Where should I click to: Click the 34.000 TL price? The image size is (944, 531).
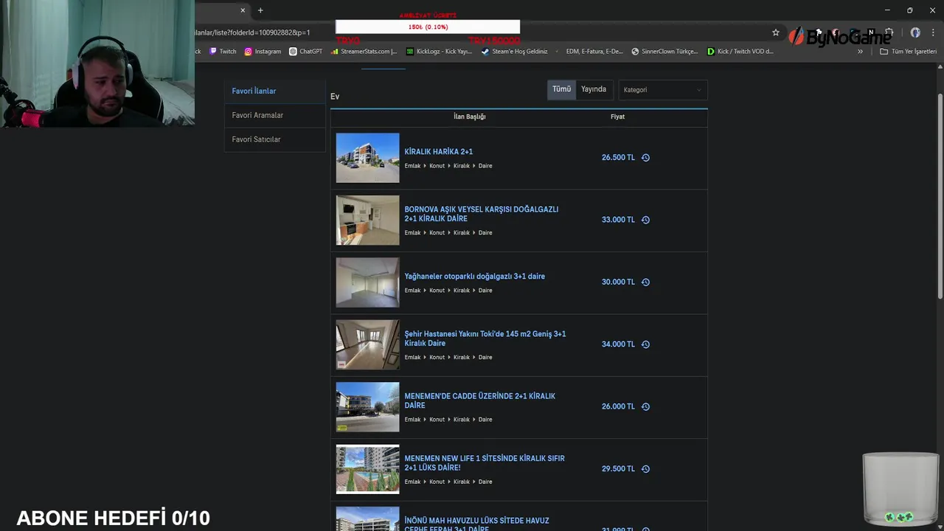pyautogui.click(x=618, y=344)
